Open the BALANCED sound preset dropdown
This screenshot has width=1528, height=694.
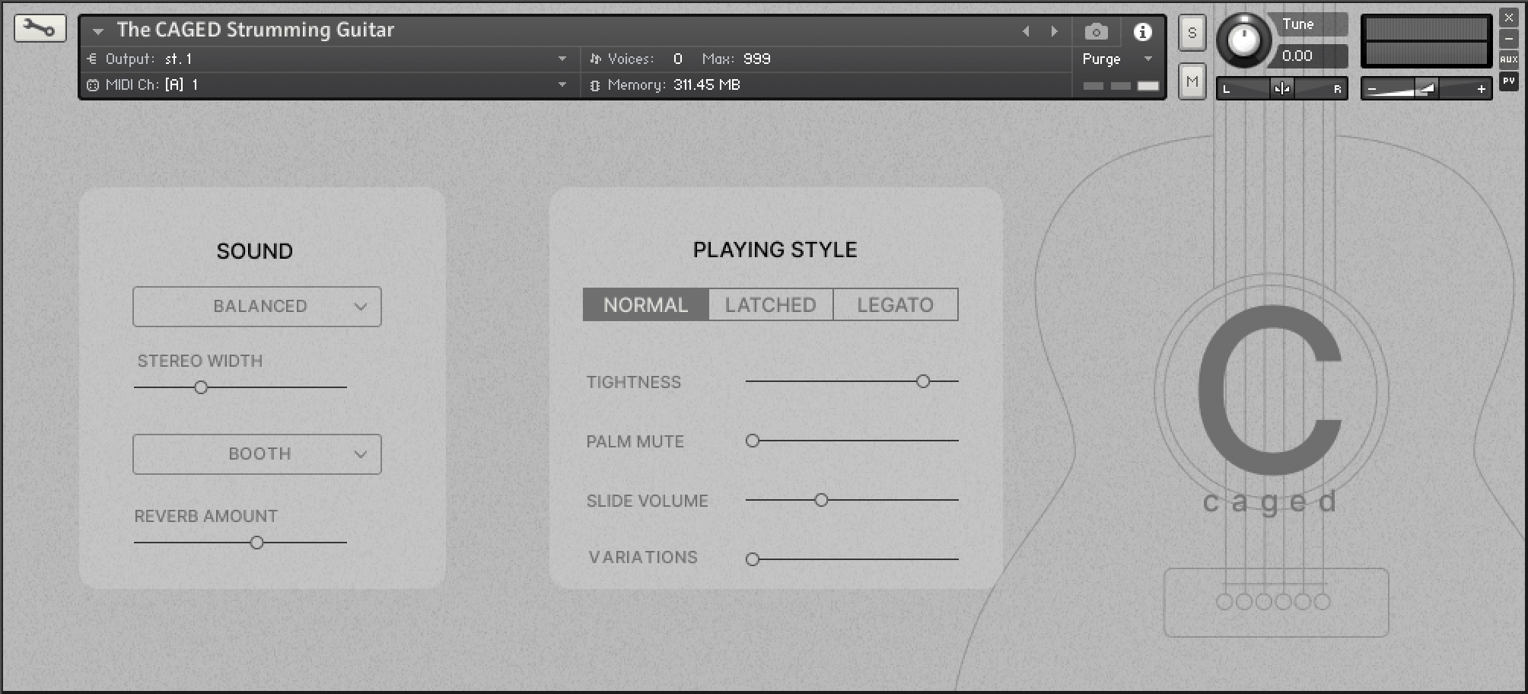tap(257, 307)
